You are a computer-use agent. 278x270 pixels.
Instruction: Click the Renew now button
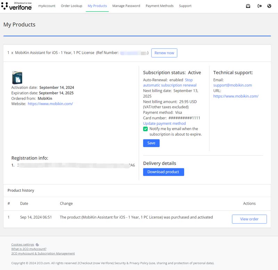pyautogui.click(x=164, y=53)
